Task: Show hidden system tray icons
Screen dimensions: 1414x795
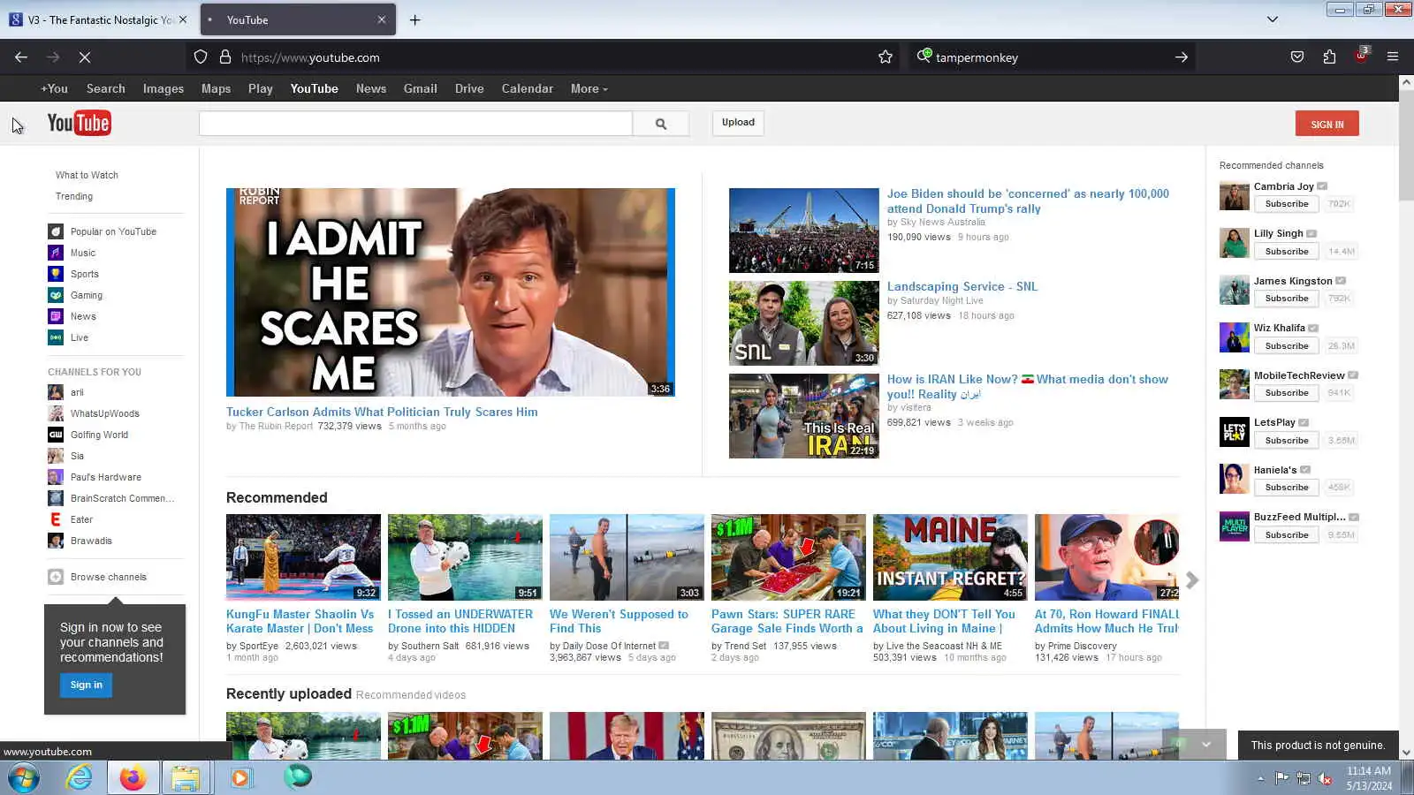Action: pyautogui.click(x=1260, y=778)
